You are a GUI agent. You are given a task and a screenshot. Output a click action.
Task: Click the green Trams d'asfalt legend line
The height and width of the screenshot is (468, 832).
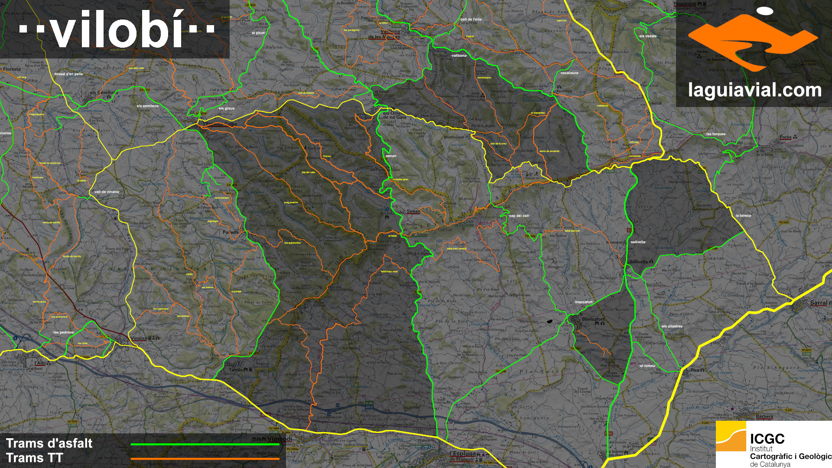tap(205, 444)
